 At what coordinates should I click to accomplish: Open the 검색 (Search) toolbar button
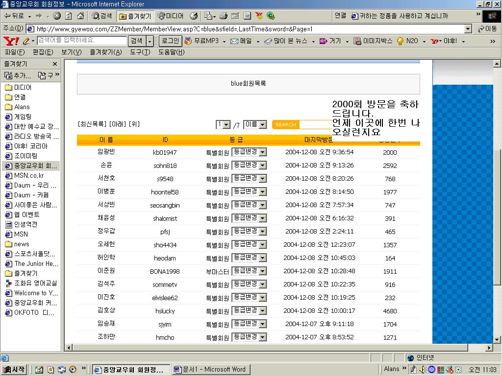(102, 16)
